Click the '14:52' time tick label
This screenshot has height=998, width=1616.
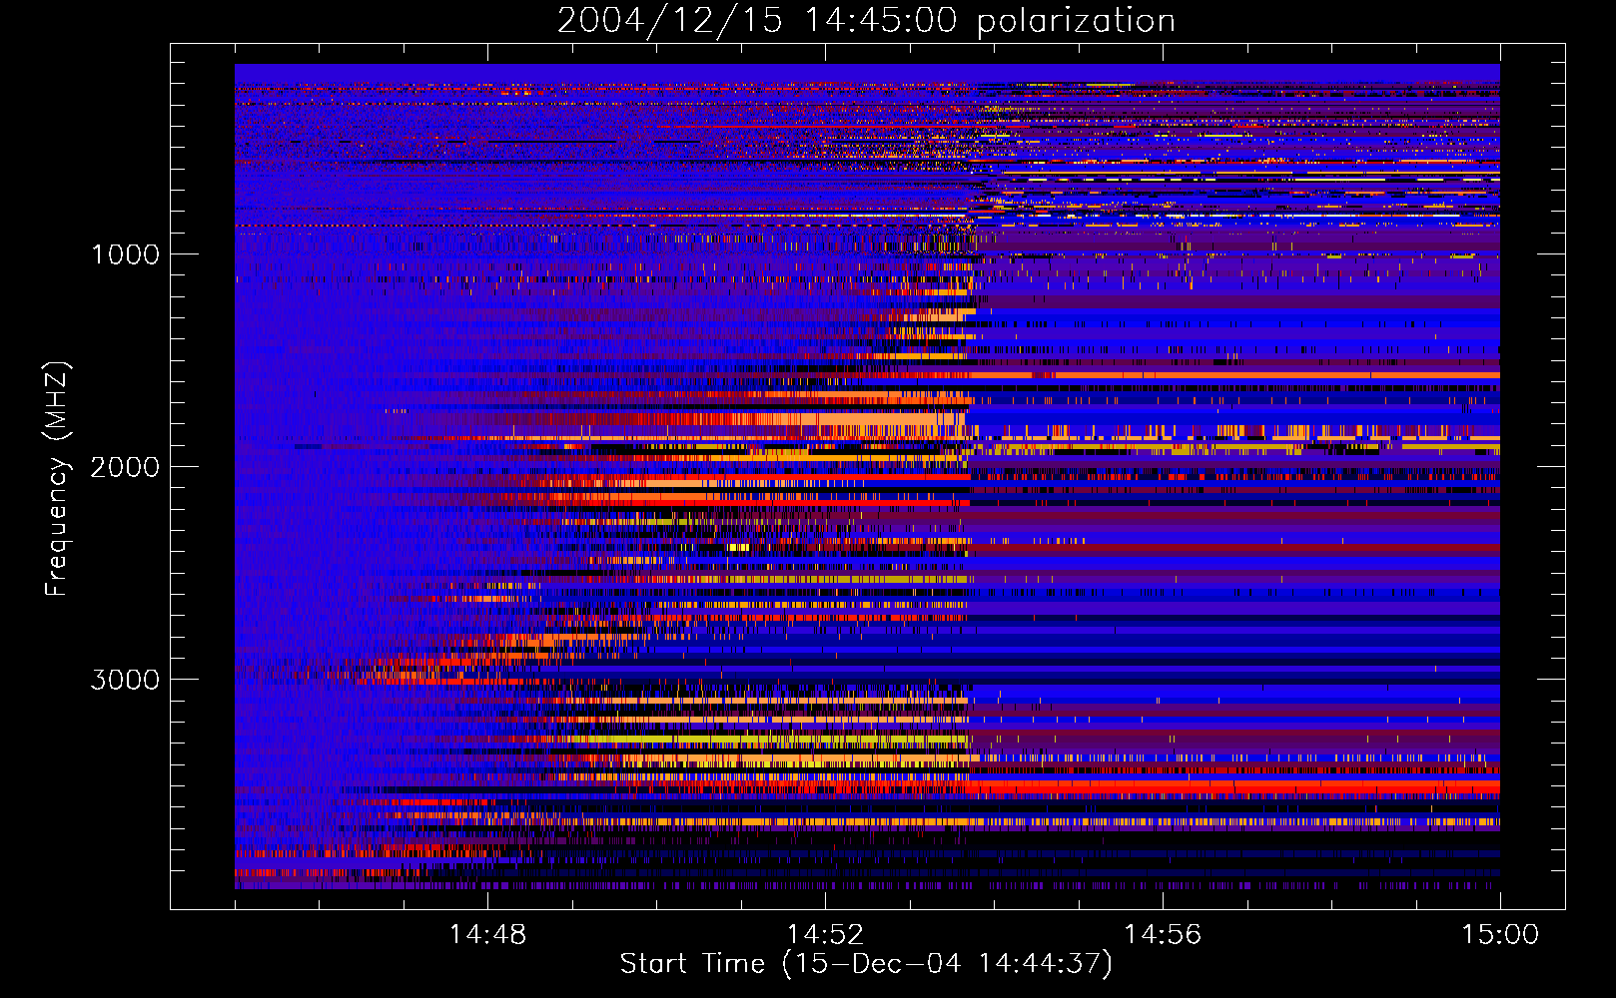tap(825, 934)
